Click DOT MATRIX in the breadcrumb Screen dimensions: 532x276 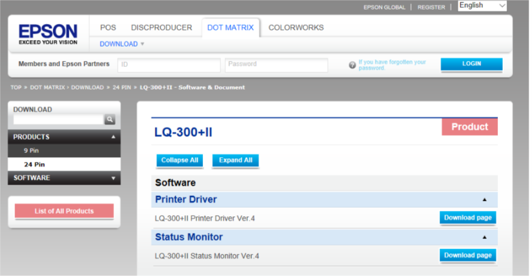(48, 87)
